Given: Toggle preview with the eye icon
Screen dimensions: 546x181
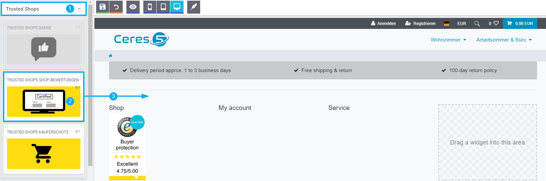Looking at the screenshot, I should point(133,7).
